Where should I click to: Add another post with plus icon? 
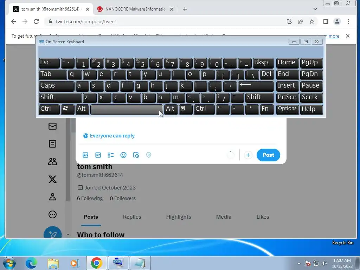point(248,155)
